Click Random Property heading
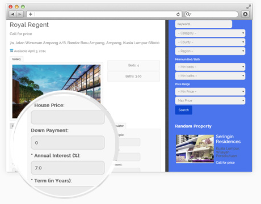 click(x=193, y=126)
